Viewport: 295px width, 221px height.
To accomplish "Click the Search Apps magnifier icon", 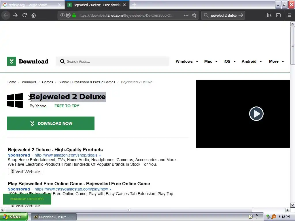I will click(x=62, y=61).
